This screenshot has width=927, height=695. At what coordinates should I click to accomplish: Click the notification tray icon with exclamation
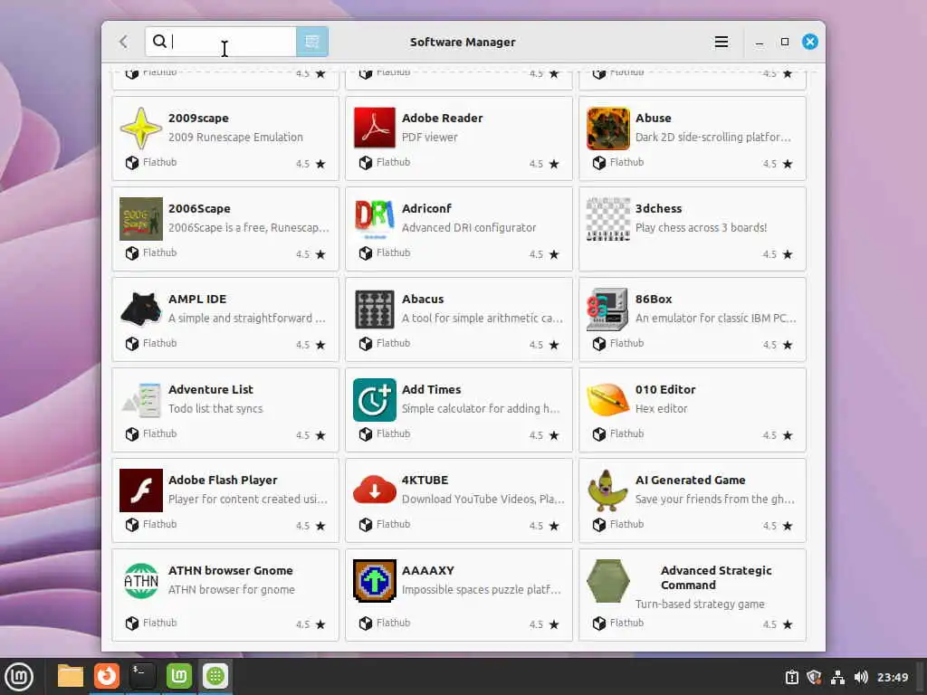tap(791, 677)
